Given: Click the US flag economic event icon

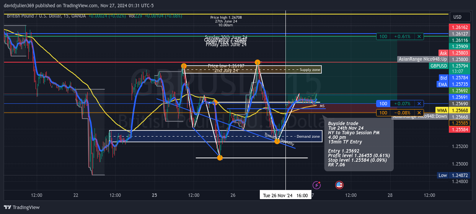Looking at the screenshot, I should pyautogui.click(x=339, y=185).
